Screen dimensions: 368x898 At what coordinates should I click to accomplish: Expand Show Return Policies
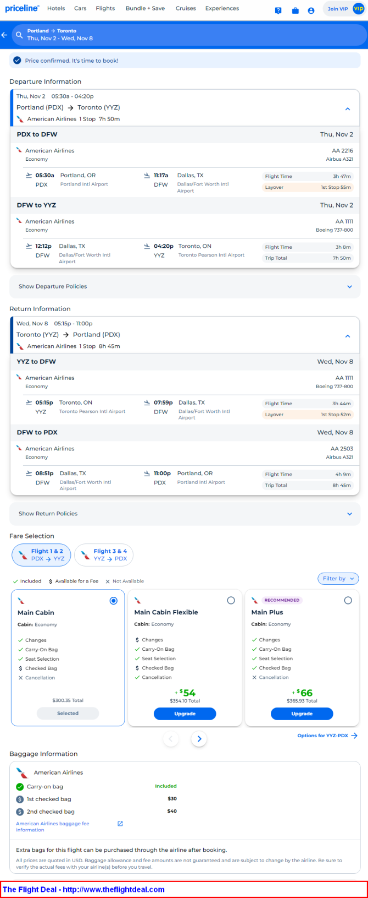(x=185, y=514)
